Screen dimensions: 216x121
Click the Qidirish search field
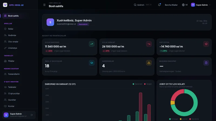point(143,5)
